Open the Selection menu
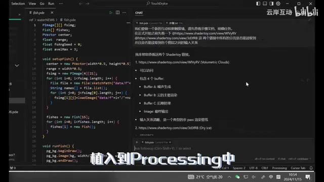Screen dimensions: 324x182 click(18, 4)
